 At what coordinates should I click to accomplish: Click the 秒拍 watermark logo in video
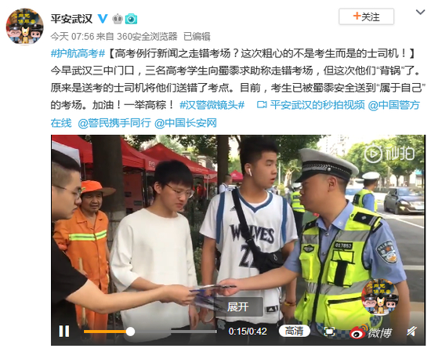[x=389, y=154]
